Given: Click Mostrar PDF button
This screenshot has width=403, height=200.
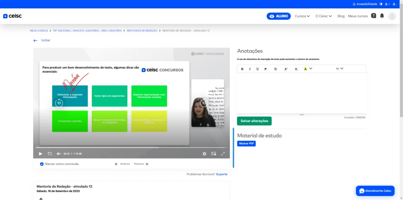Looking at the screenshot, I should pyautogui.click(x=246, y=143).
